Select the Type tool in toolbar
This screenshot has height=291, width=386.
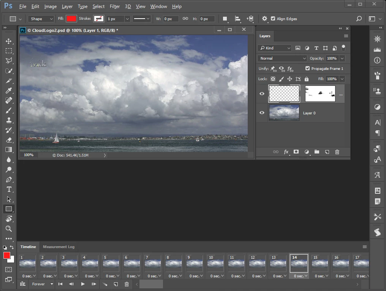point(9,189)
